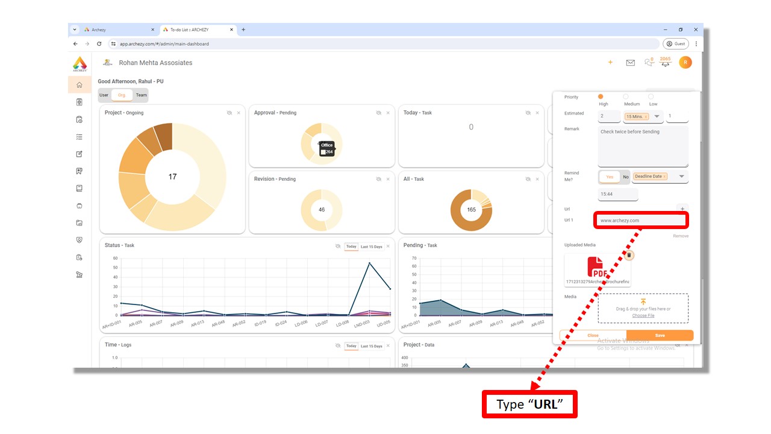Click the Choose File link

643,315
